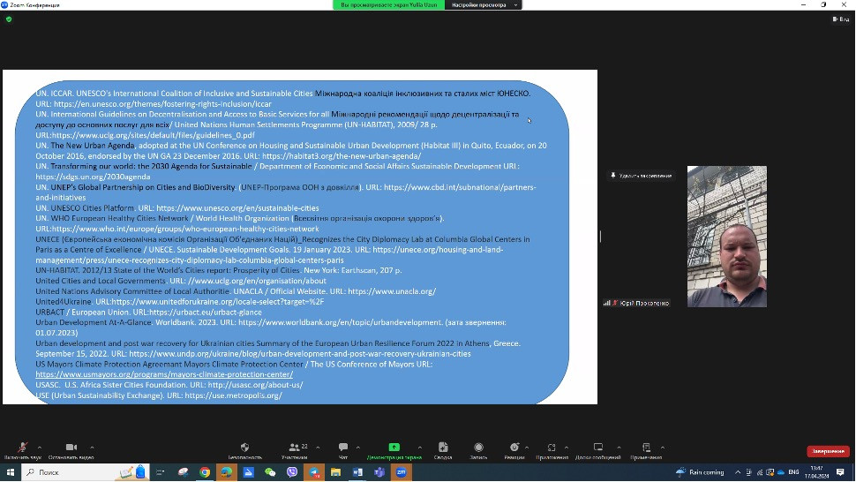Select the participant video thumbnail

[726, 237]
